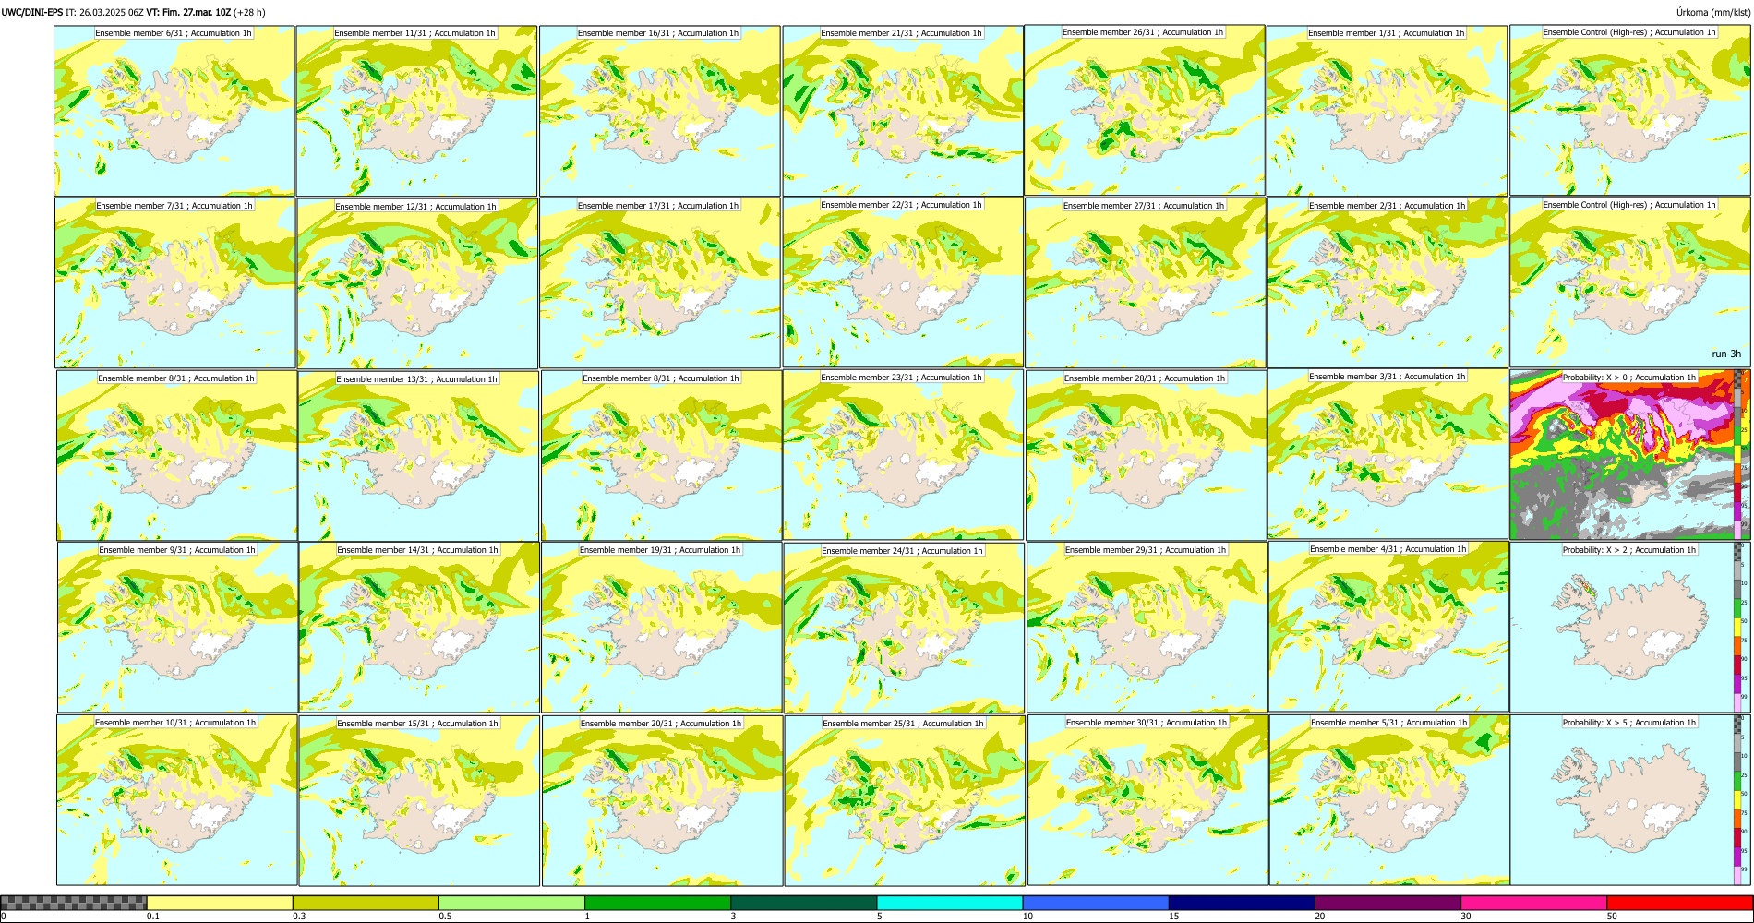Choose the Ensemble member 30/31 panel

(1147, 800)
